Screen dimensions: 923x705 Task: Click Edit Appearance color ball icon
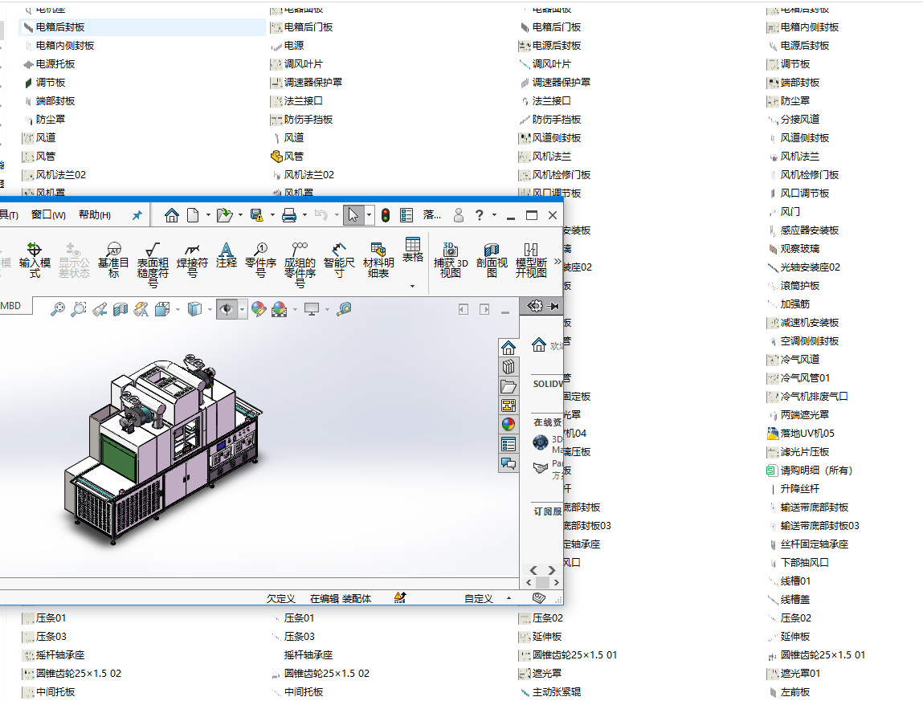(258, 309)
